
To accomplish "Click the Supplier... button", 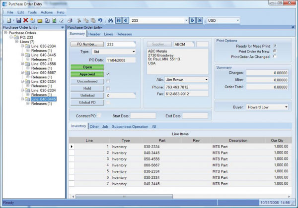I will point(159,44).
